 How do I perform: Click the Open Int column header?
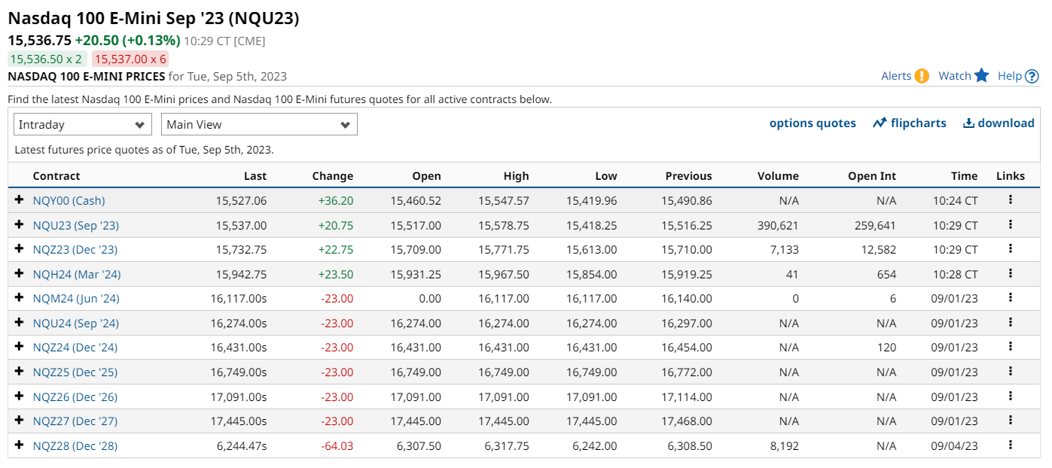click(872, 176)
